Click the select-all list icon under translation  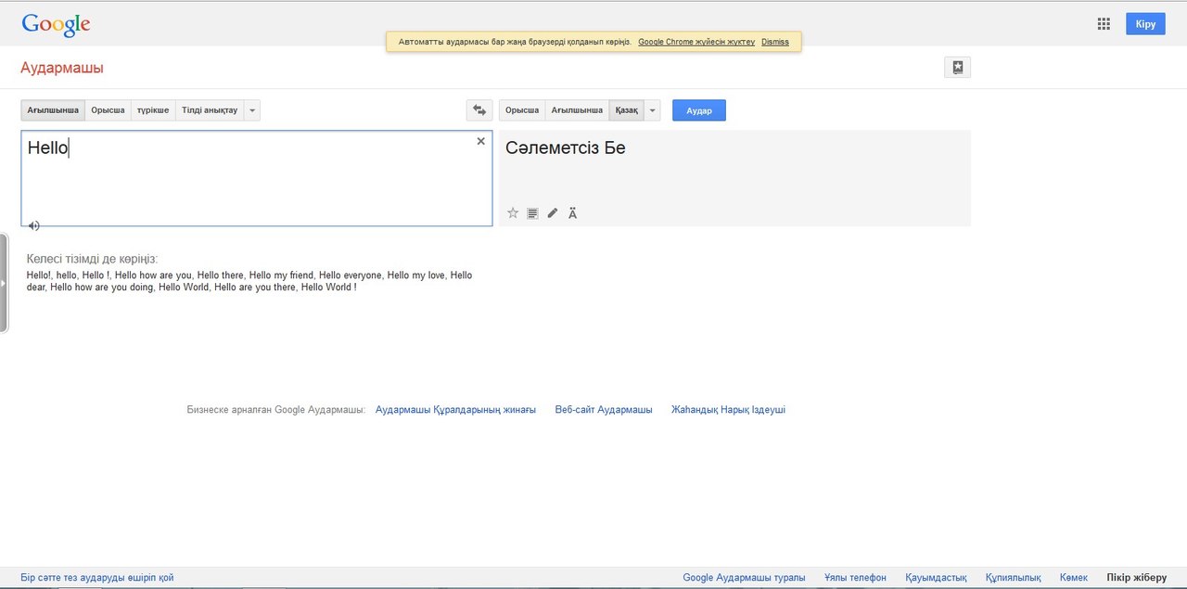(532, 213)
